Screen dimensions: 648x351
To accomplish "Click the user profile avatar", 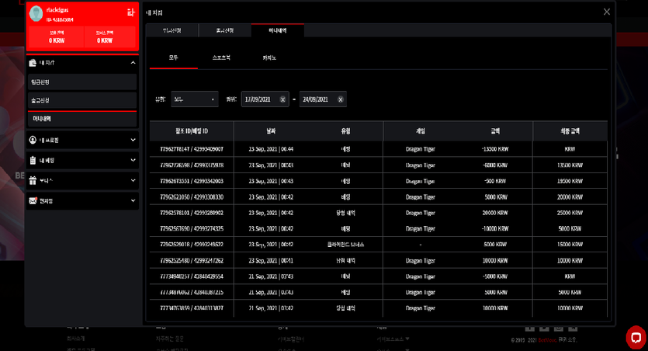I will click(x=36, y=14).
